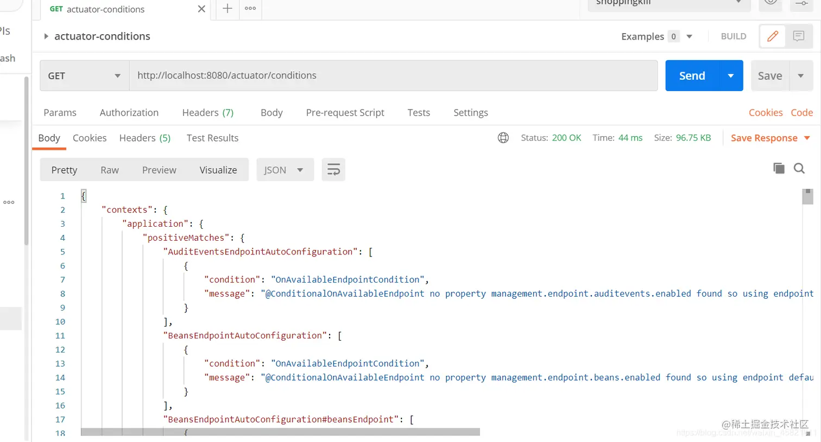The height and width of the screenshot is (442, 821).
Task: Click the Examples count badge 0
Action: (x=673, y=36)
